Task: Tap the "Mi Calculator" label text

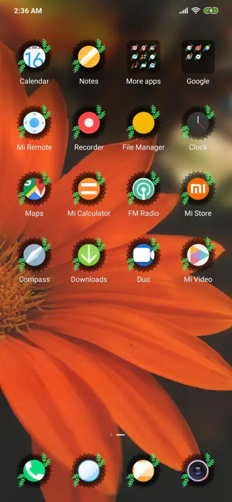Action: tap(89, 213)
